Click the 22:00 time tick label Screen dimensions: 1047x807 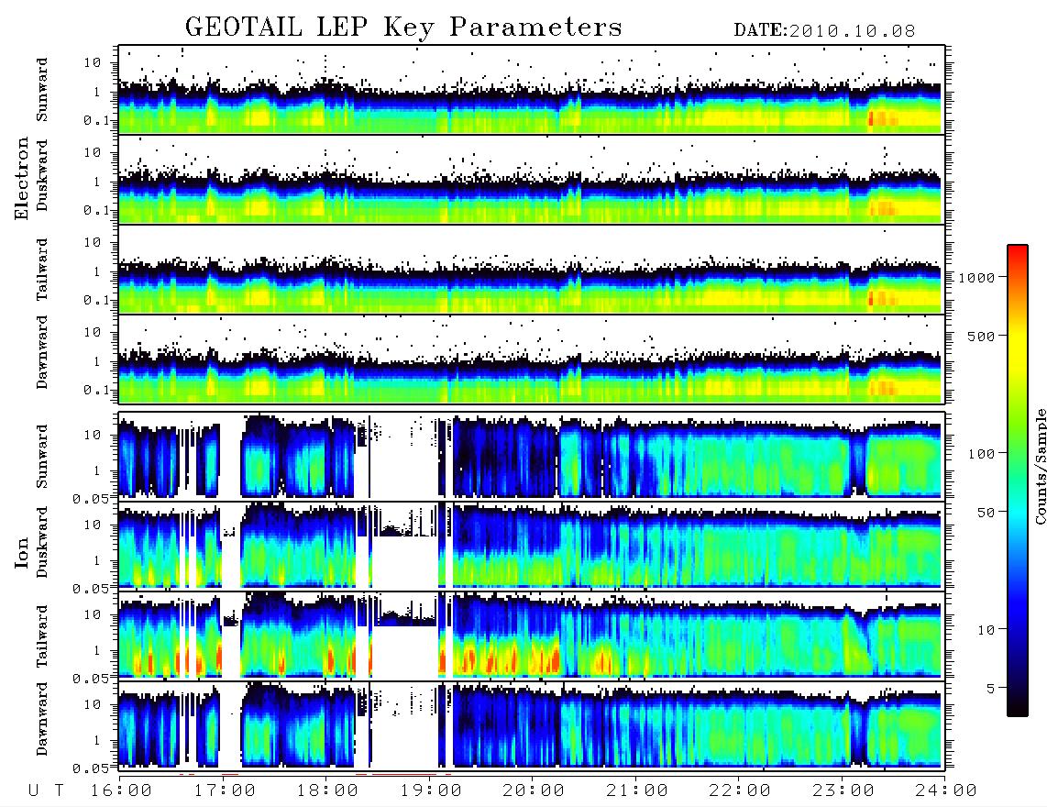point(741,790)
